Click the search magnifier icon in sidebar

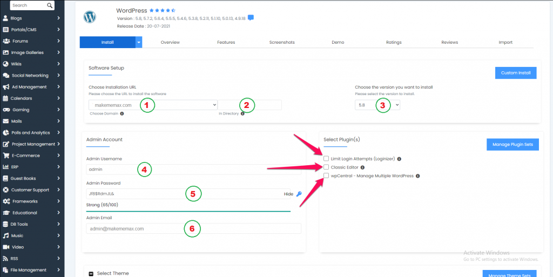(50, 5)
